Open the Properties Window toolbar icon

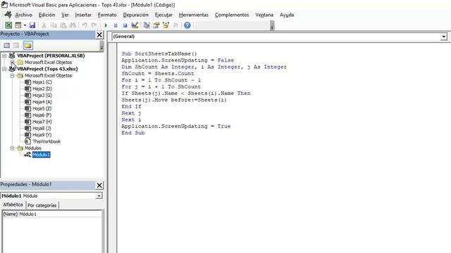coord(156,25)
